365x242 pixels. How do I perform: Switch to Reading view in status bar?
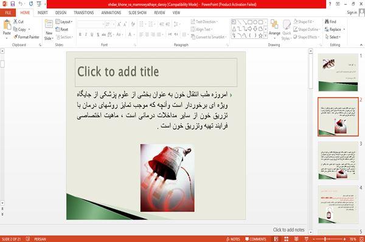(296, 239)
